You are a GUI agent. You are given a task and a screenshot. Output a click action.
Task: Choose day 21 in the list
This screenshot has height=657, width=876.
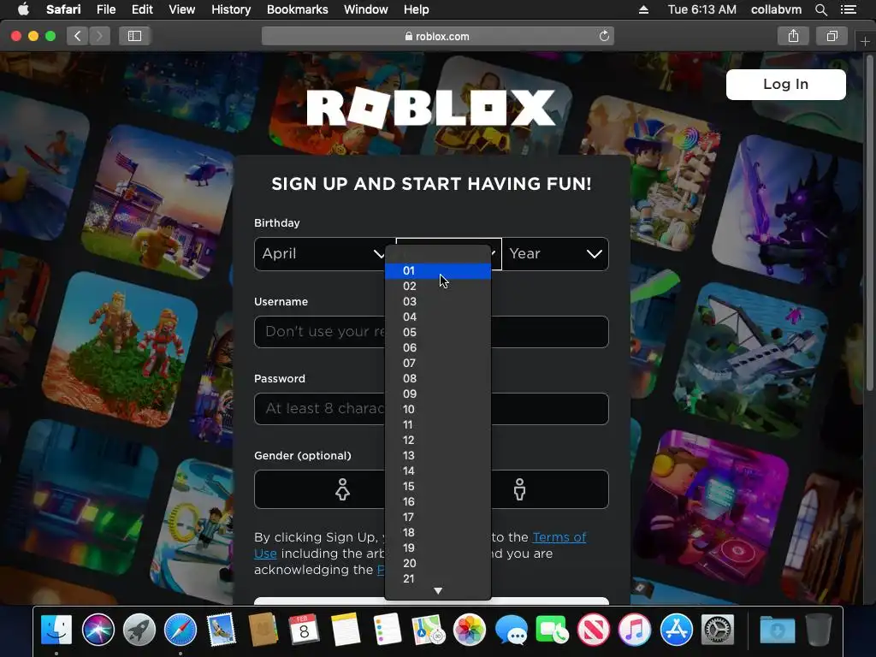[x=438, y=579]
